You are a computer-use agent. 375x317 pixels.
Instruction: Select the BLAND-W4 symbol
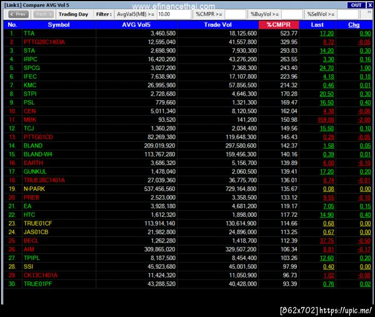[37, 154]
